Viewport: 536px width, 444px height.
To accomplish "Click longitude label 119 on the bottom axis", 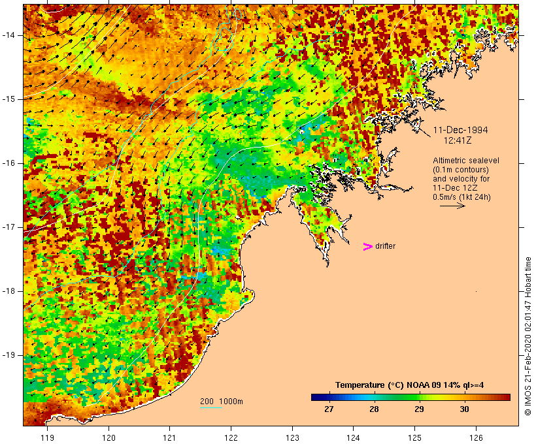I will pos(47,437).
